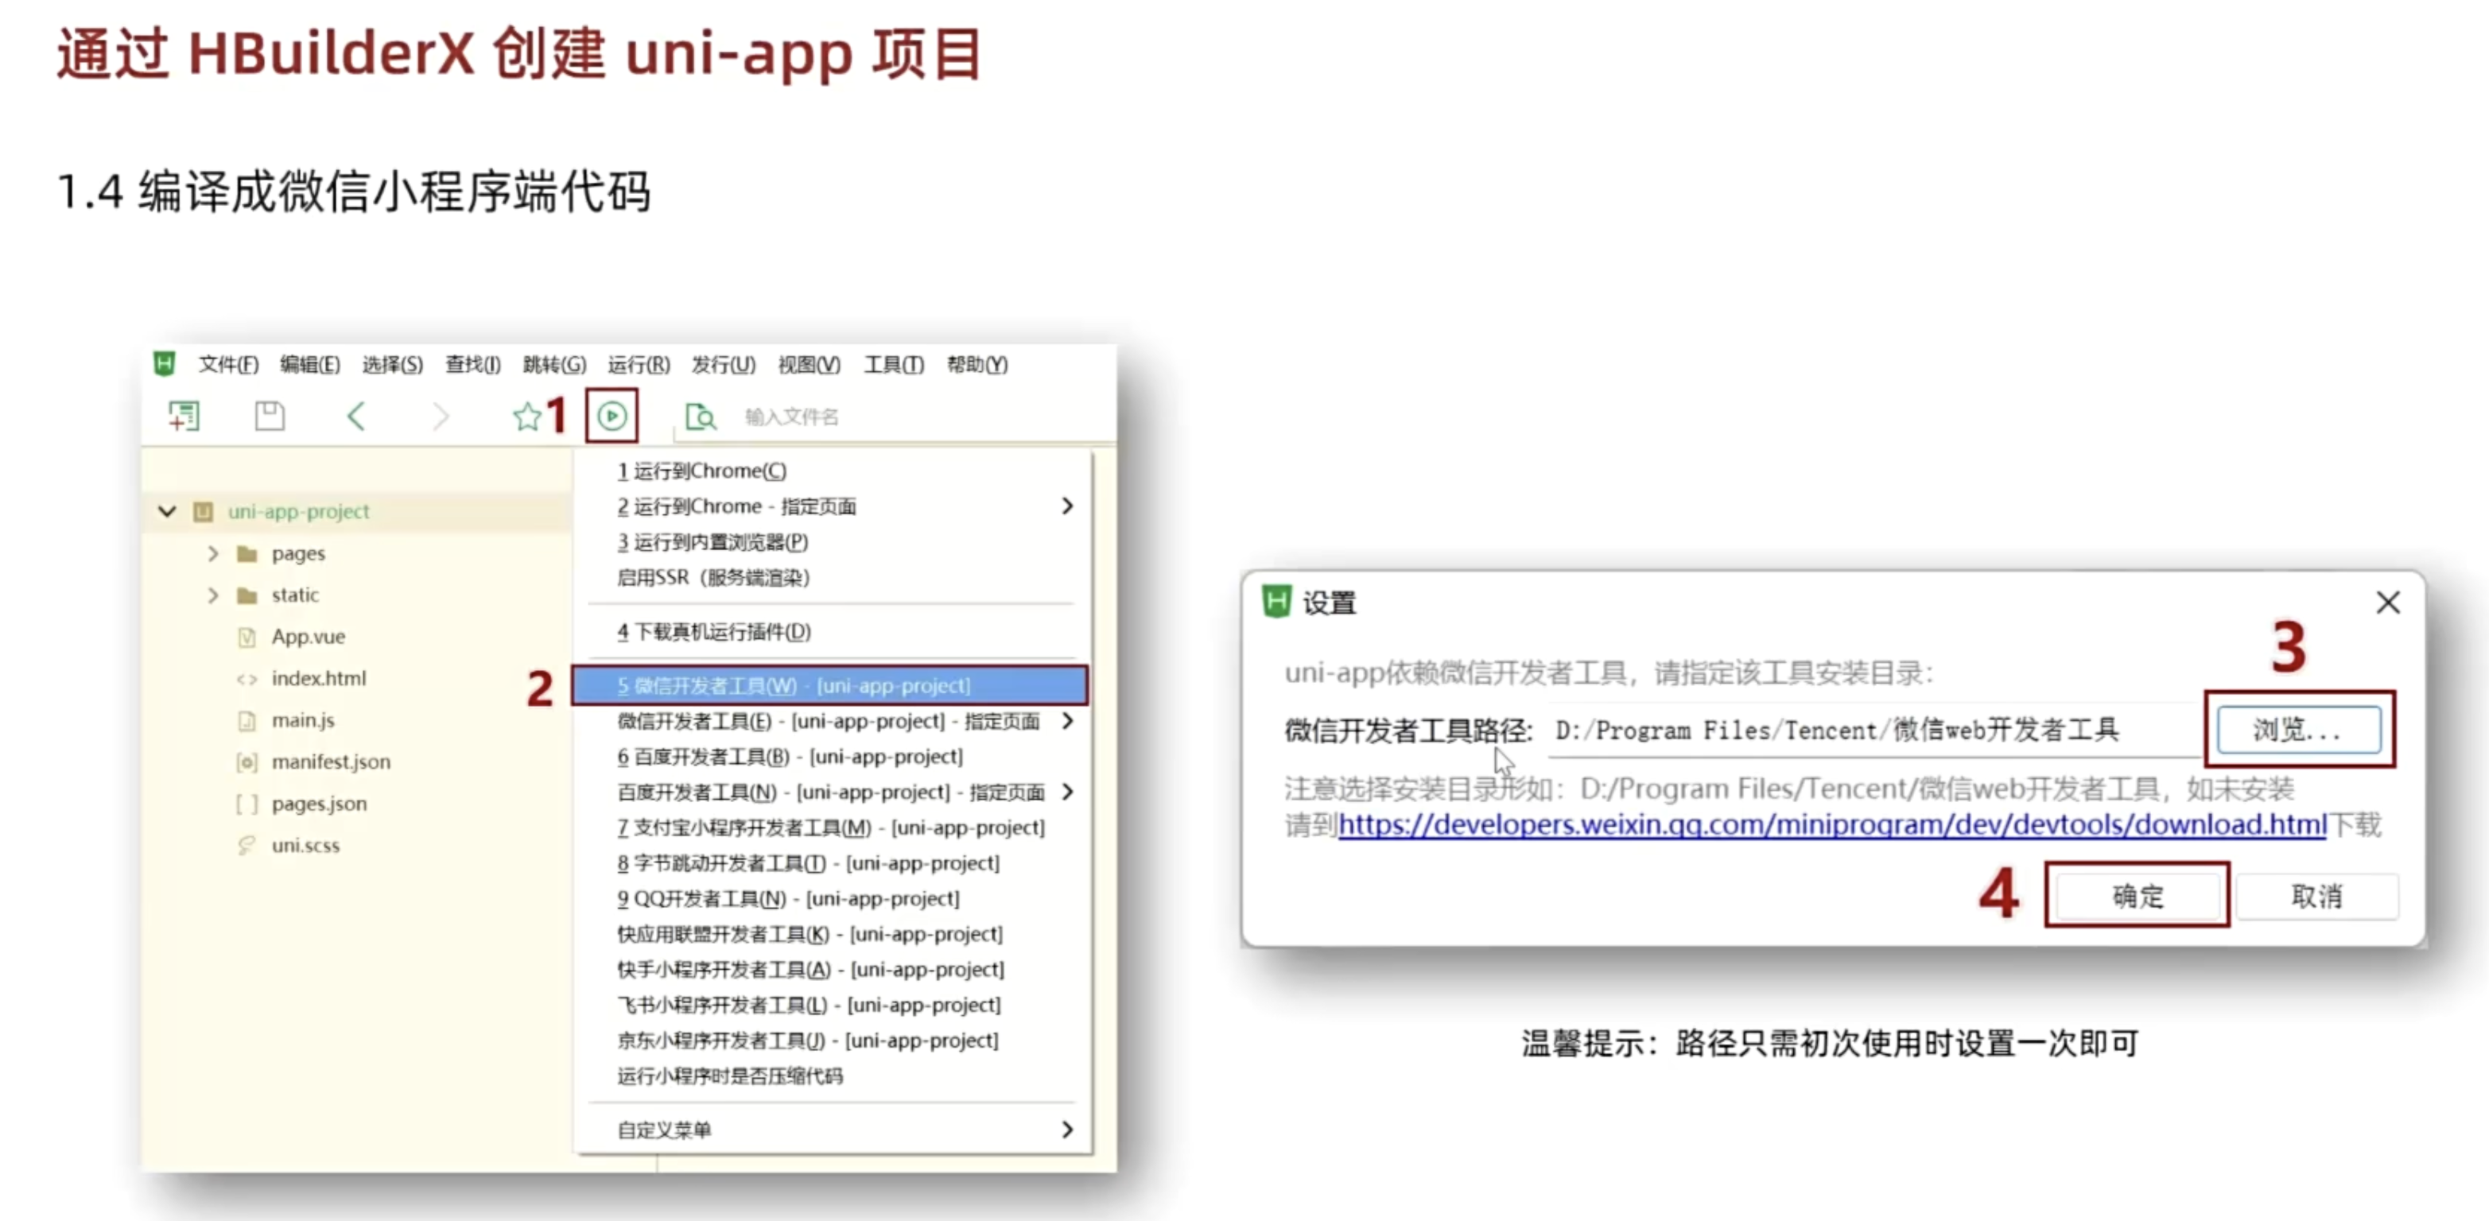The width and height of the screenshot is (2489, 1221).
Task: Select manifest.json in project tree
Action: 332,762
